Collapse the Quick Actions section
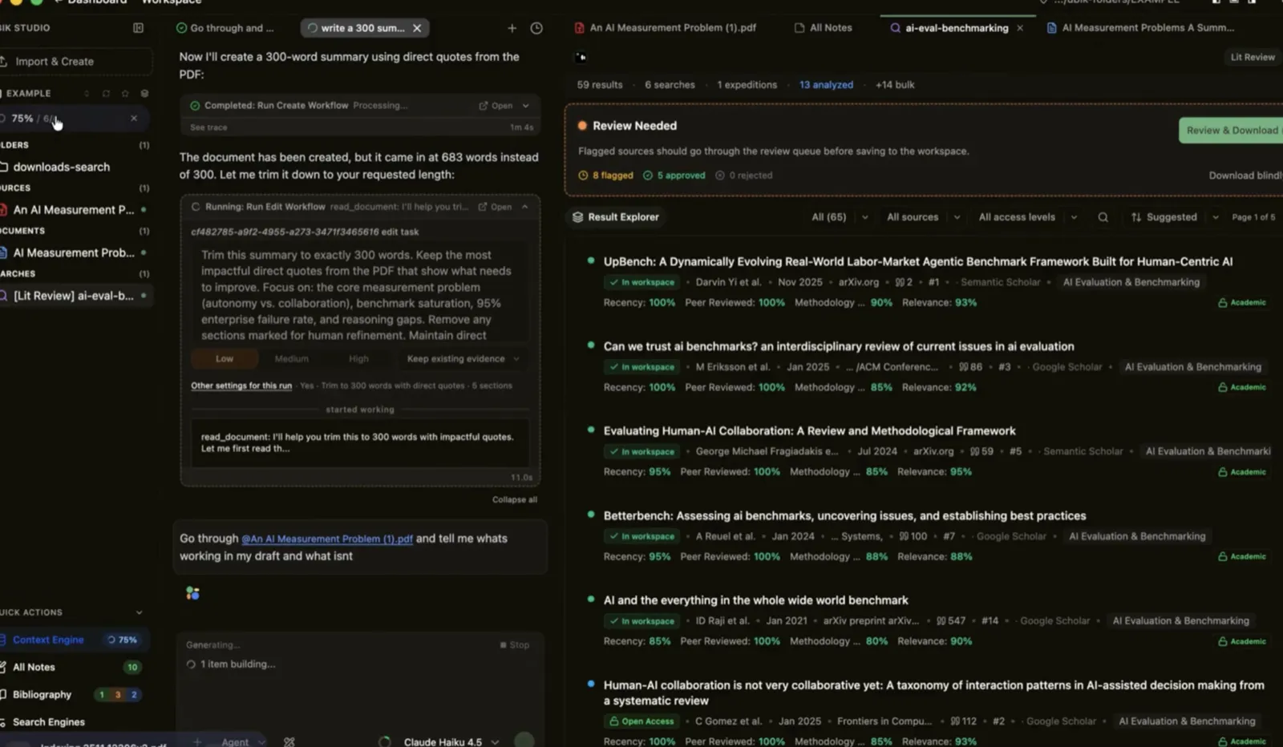The width and height of the screenshot is (1283, 747). (x=139, y=612)
